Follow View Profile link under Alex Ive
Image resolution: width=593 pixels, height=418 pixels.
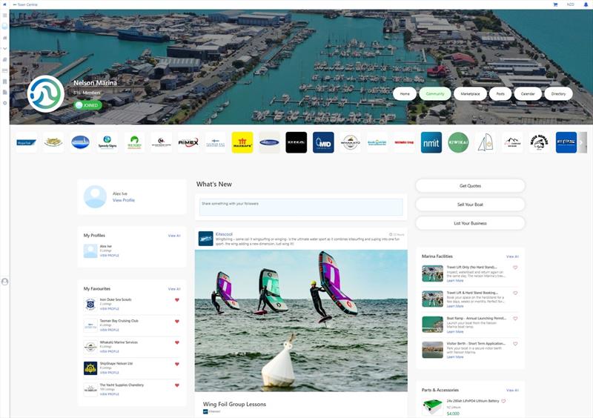[124, 200]
